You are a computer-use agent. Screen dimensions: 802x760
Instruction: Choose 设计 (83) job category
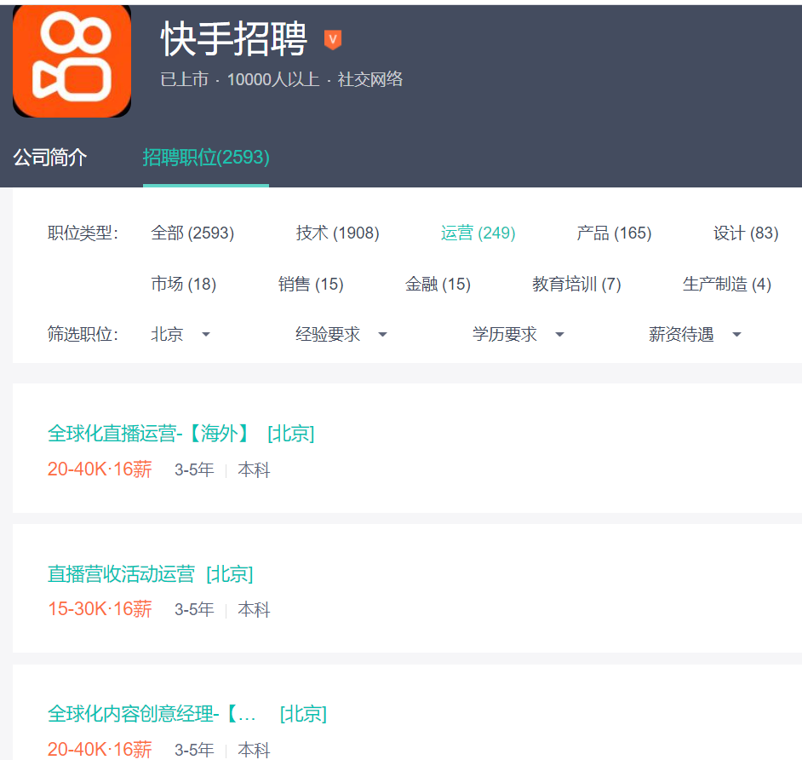coord(746,233)
